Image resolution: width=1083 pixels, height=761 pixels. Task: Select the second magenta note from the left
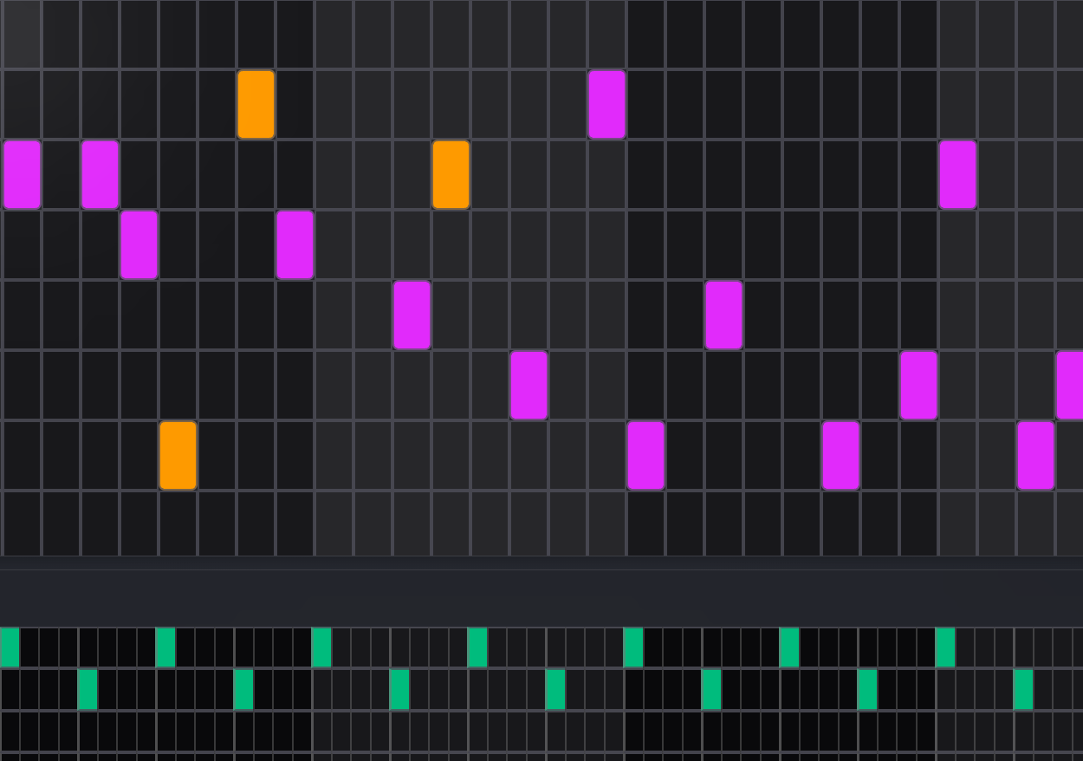99,172
